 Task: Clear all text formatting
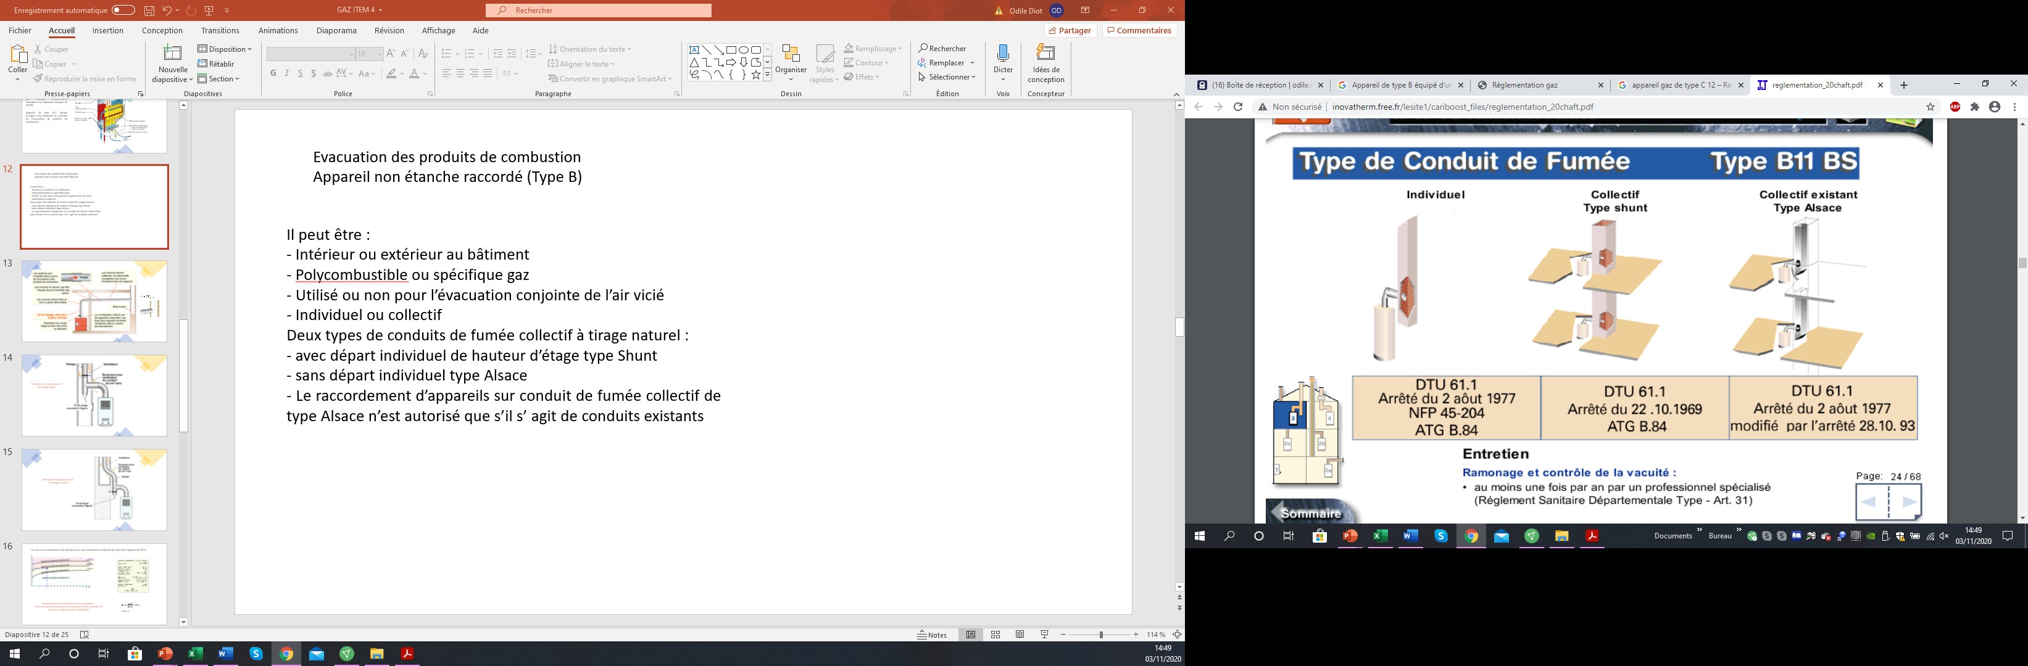tap(423, 54)
